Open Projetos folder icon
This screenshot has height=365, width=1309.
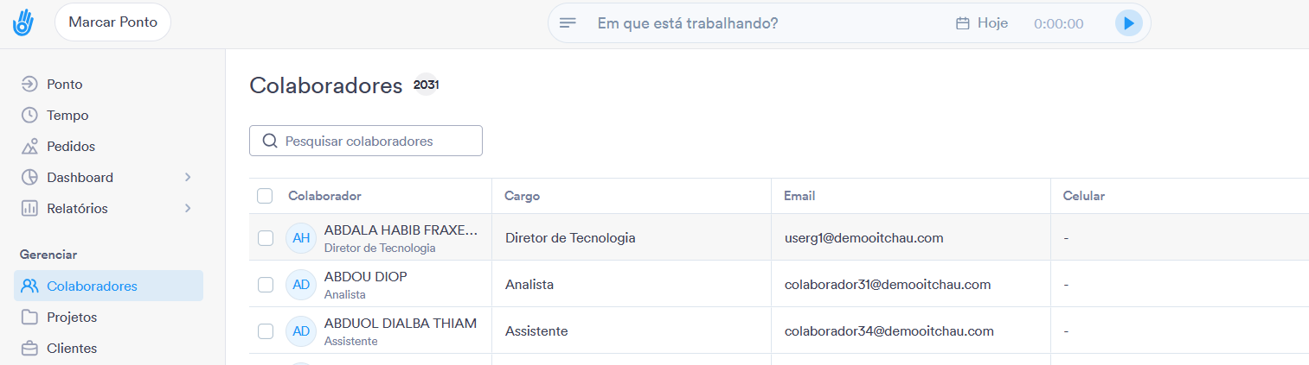(x=29, y=318)
